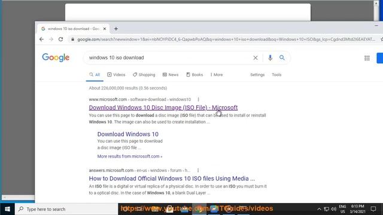This screenshot has width=383, height=215.
Task: Click the 'Download Windows 10' sub-result link
Action: tap(127, 134)
